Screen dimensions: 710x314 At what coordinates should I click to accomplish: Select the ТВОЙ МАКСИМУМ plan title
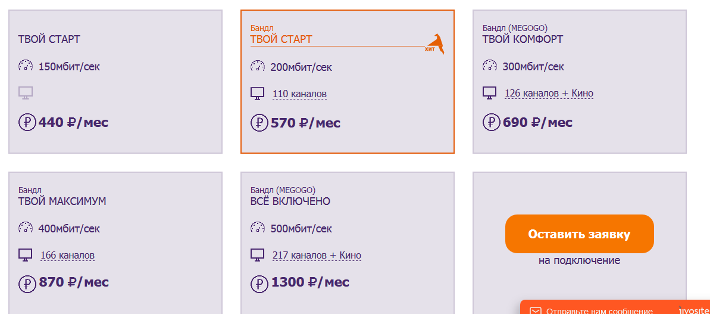(62, 201)
